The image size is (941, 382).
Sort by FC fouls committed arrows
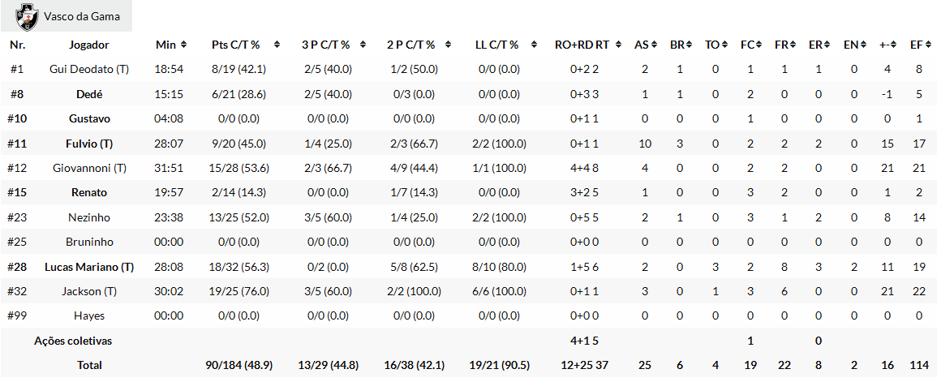click(x=758, y=45)
